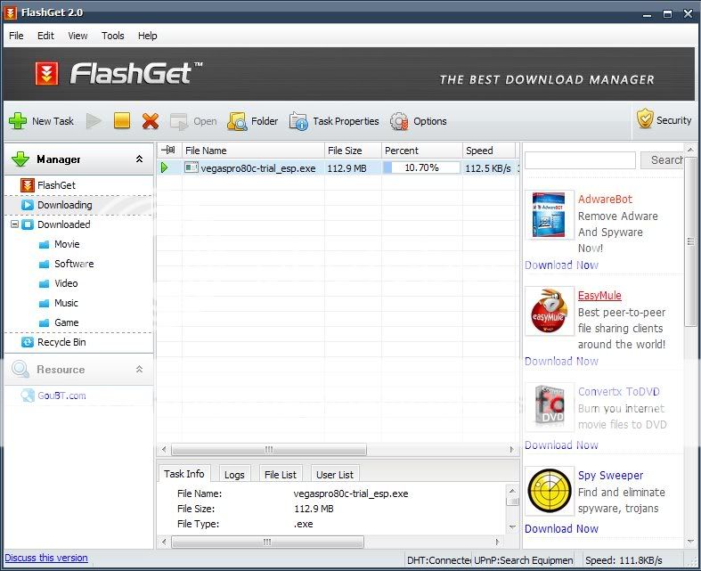Image resolution: width=701 pixels, height=571 pixels.
Task: Click Download Now under EasyMule
Action: pyautogui.click(x=561, y=362)
